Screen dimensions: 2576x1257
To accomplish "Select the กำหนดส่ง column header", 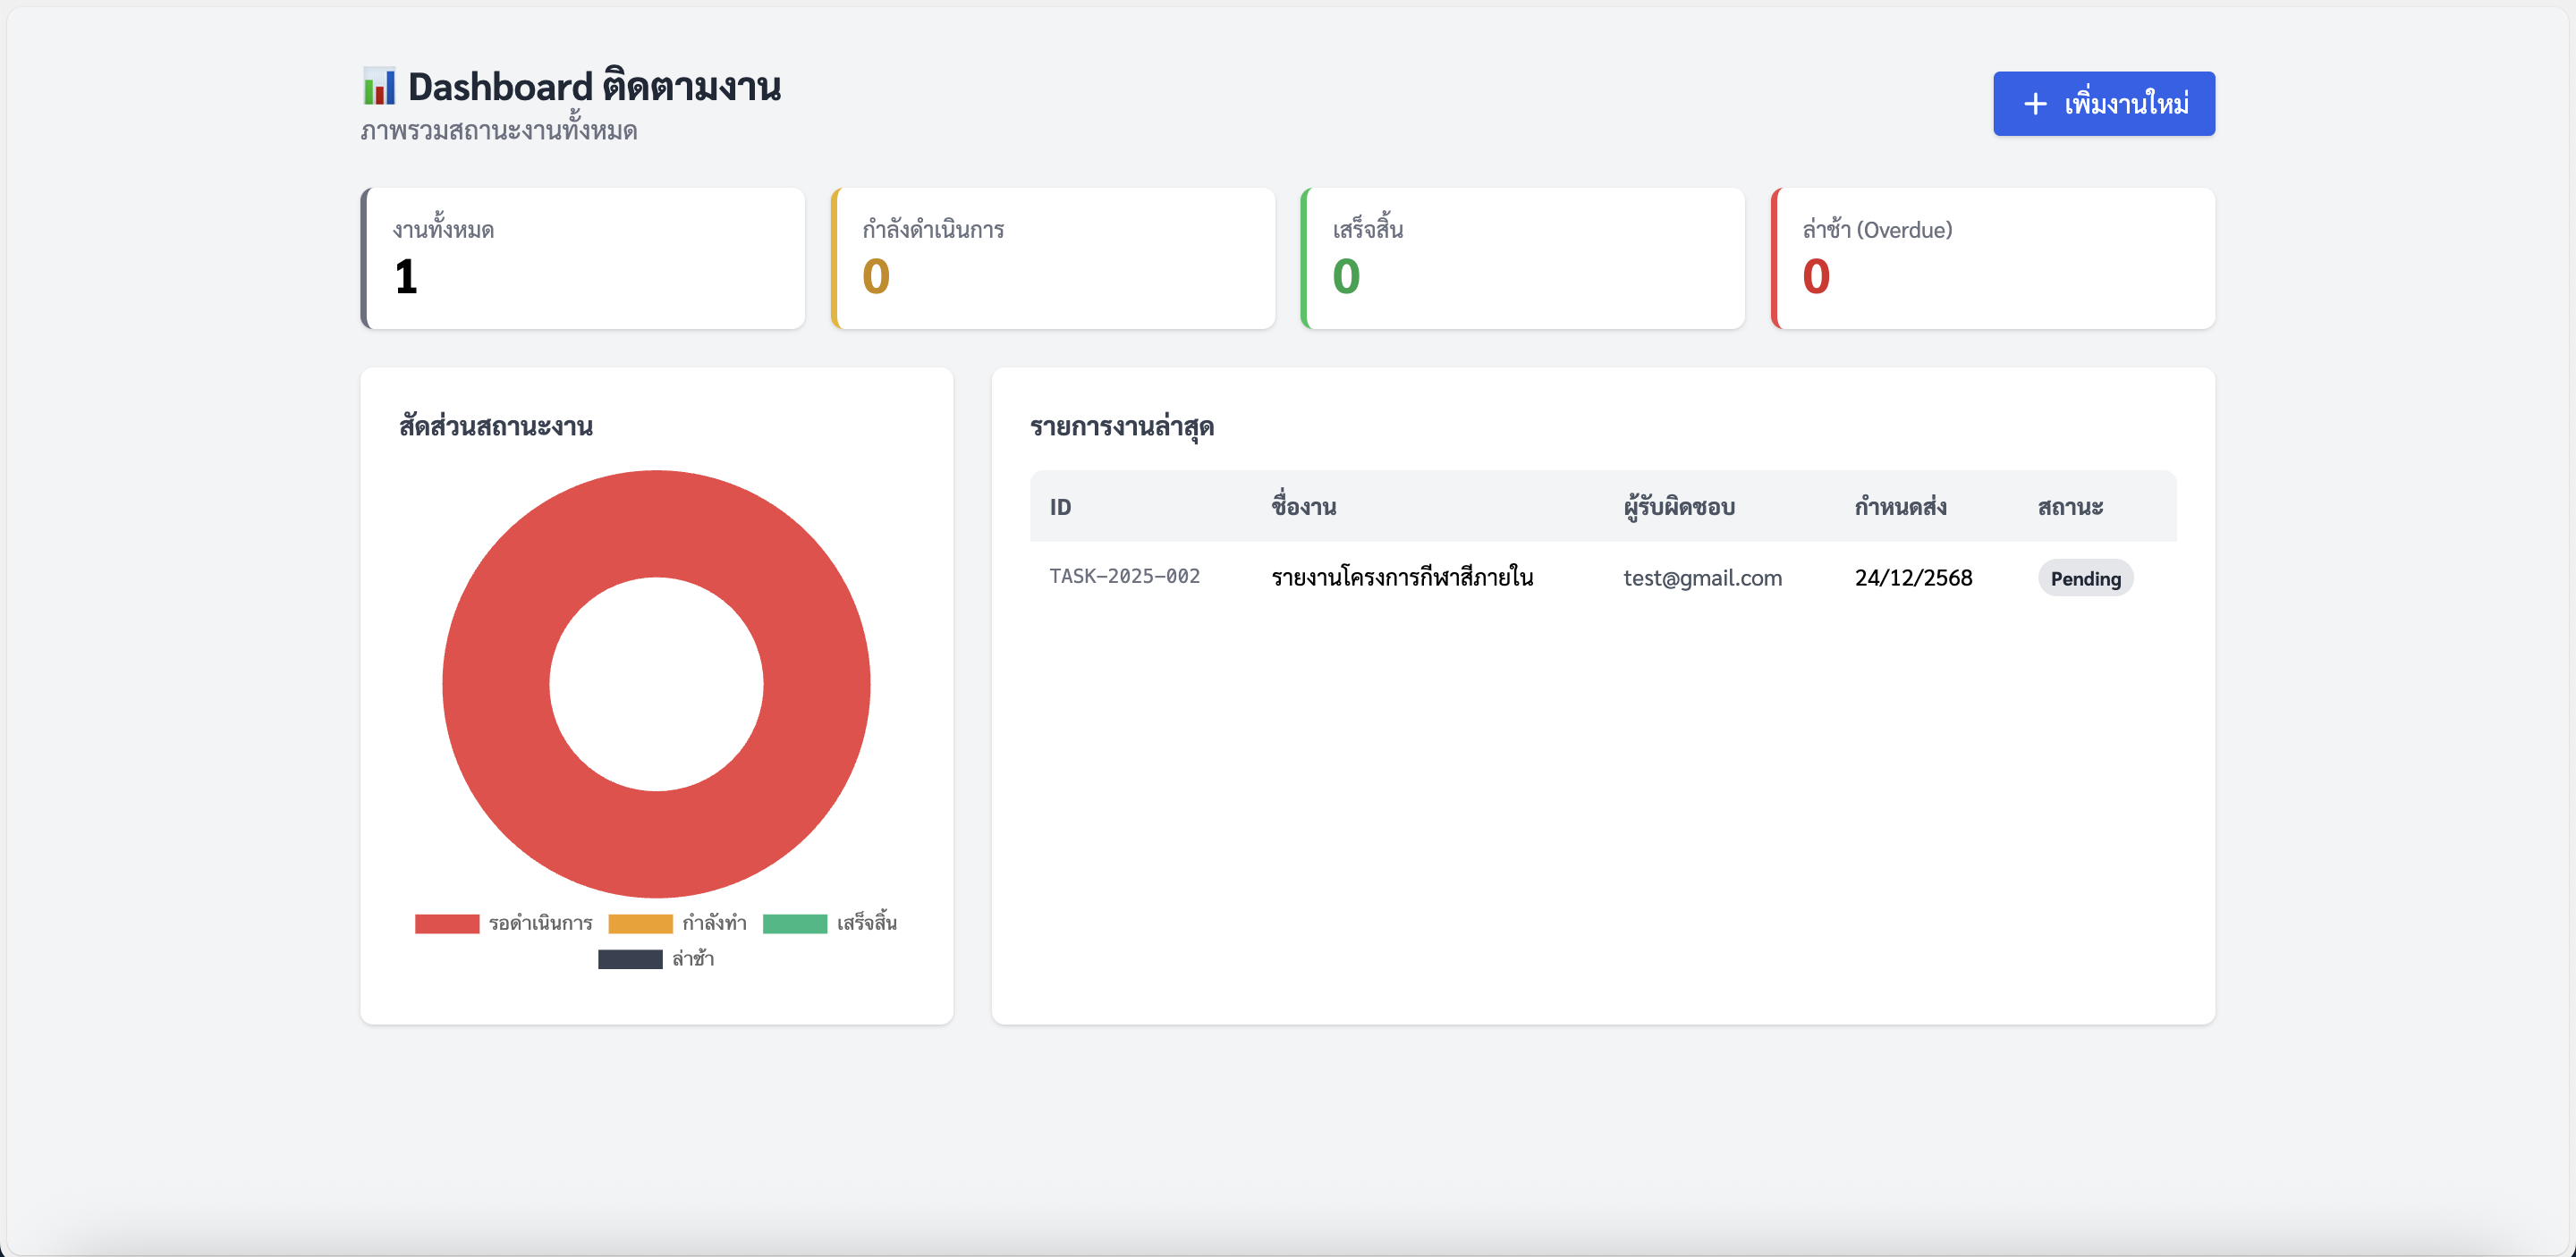I will tap(1900, 507).
